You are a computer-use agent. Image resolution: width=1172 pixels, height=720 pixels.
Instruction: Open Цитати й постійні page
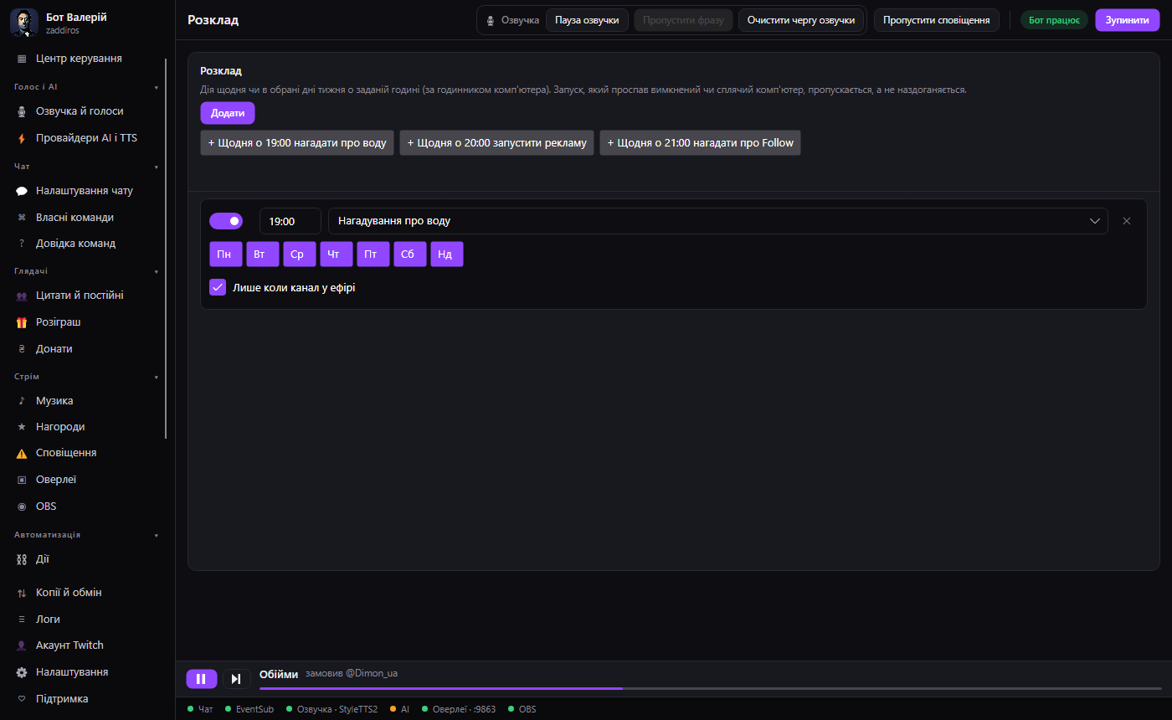click(x=86, y=296)
